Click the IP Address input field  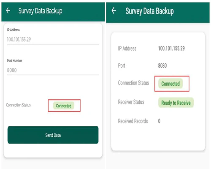click(53, 40)
